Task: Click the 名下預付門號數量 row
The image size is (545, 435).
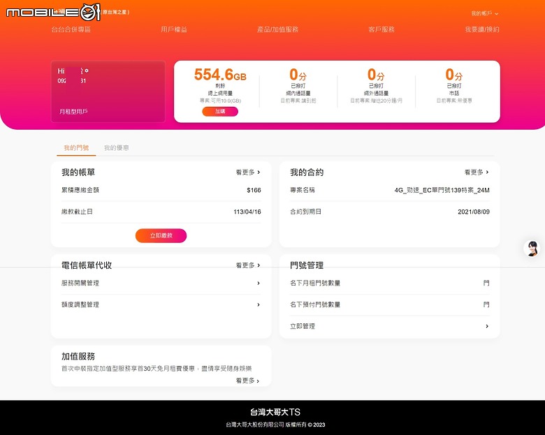Action: 390,304
